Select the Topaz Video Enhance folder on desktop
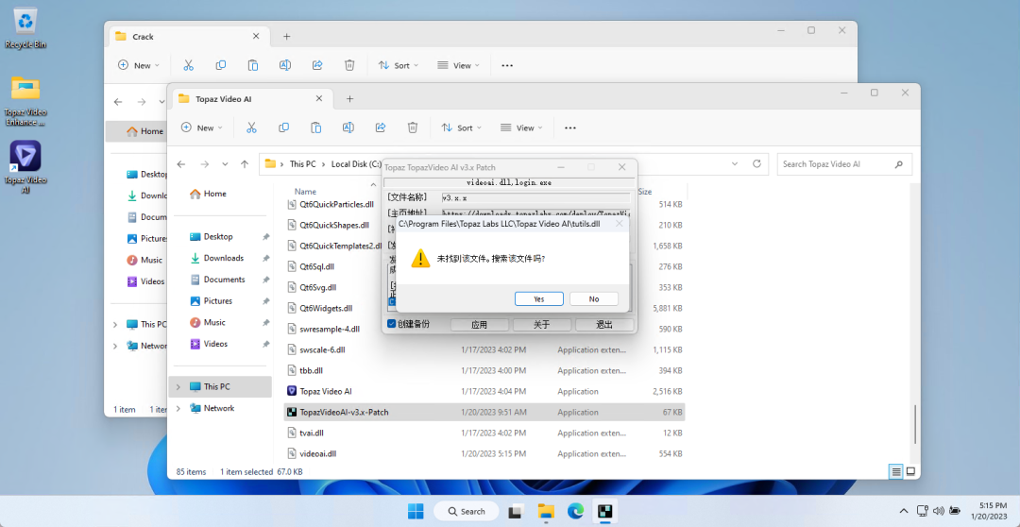 [x=25, y=100]
